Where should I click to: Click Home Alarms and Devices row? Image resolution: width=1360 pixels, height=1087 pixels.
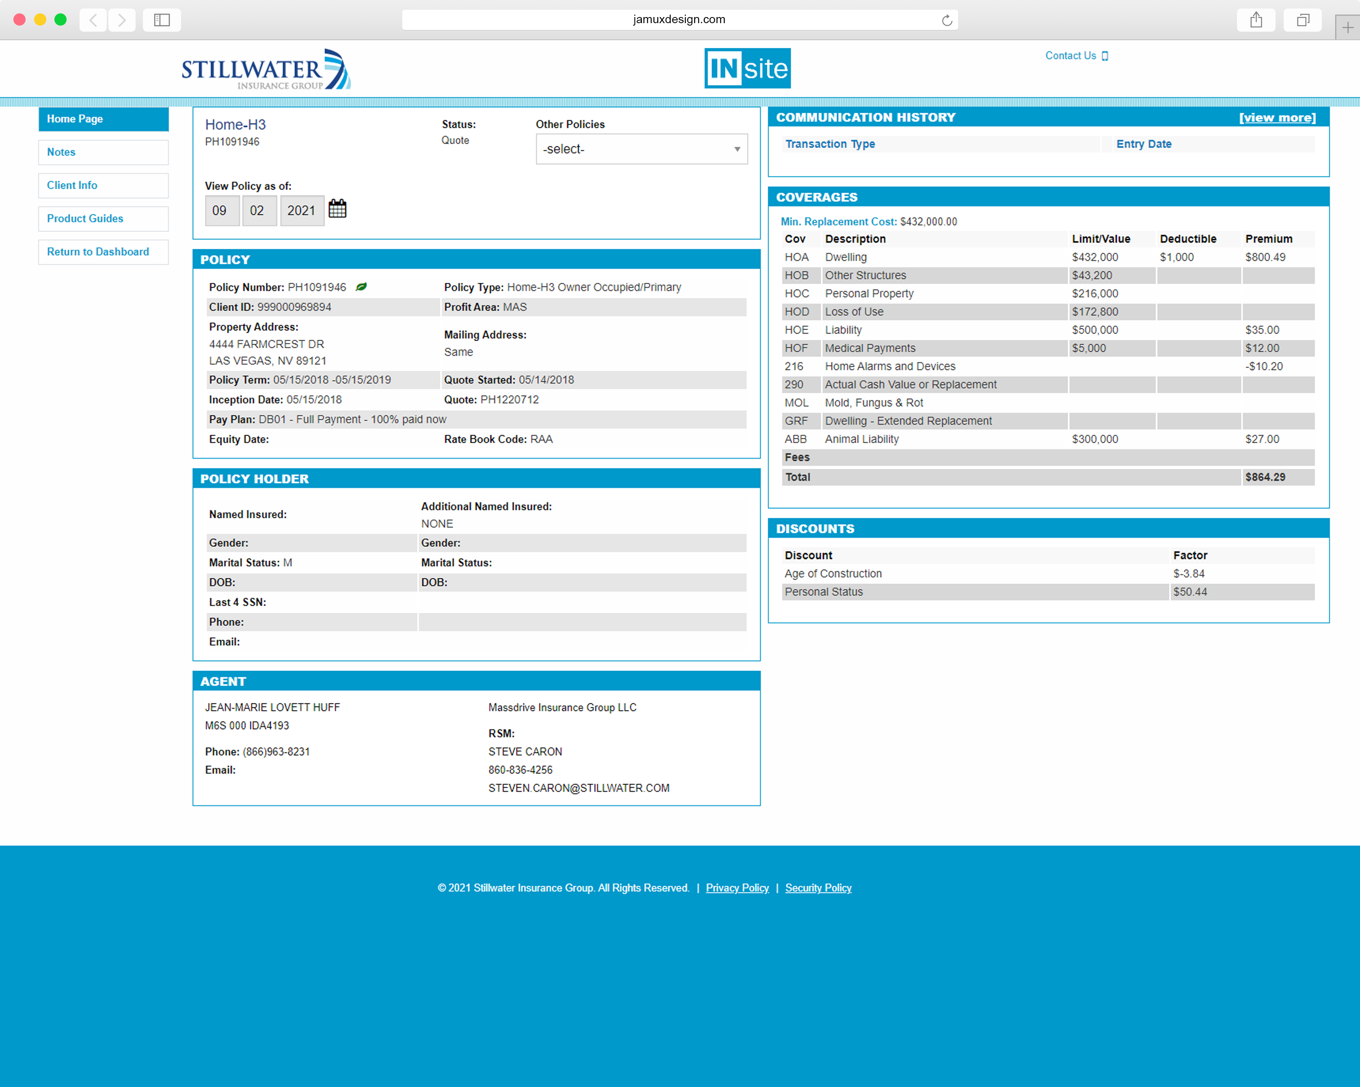tap(1048, 367)
